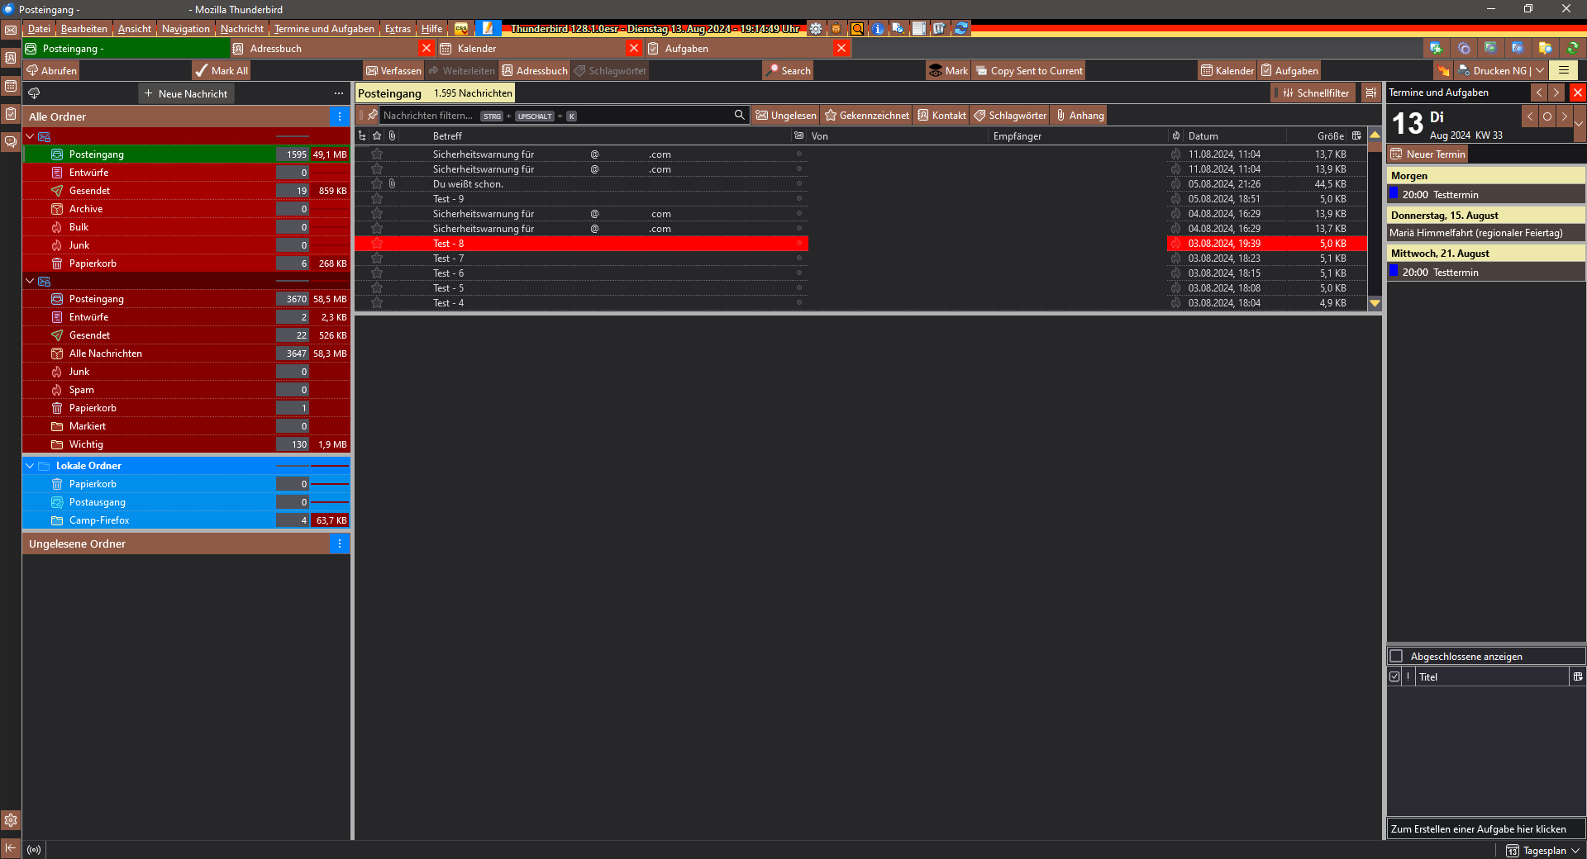Click the folder search icon in tab bar

[x=1545, y=48]
